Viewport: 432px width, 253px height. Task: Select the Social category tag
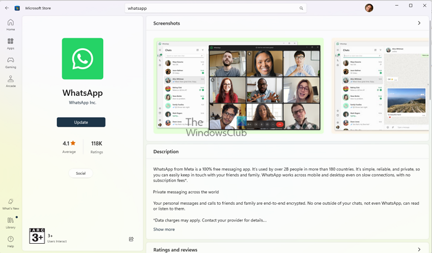(x=81, y=173)
